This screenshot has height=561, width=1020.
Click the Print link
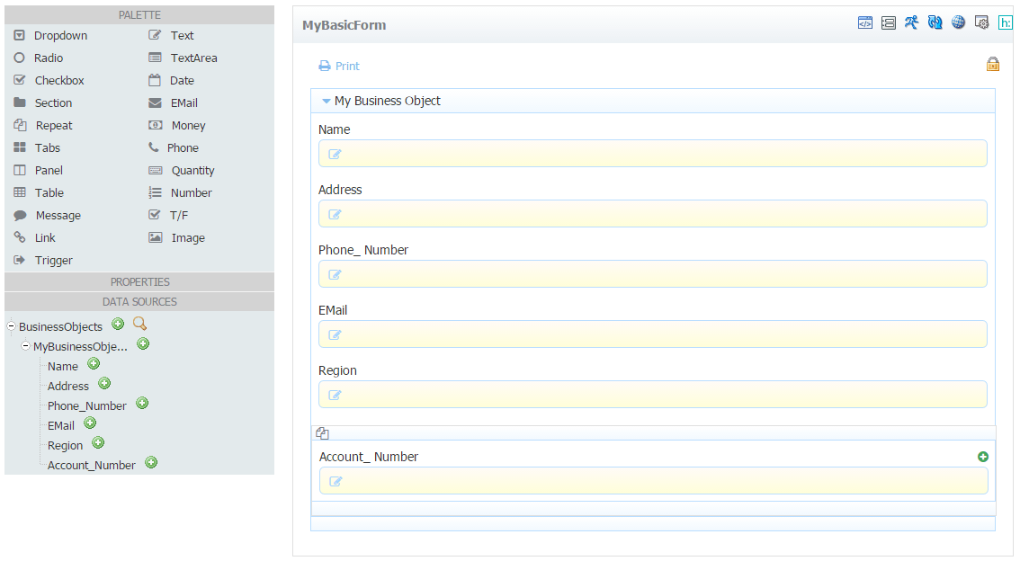tap(347, 66)
